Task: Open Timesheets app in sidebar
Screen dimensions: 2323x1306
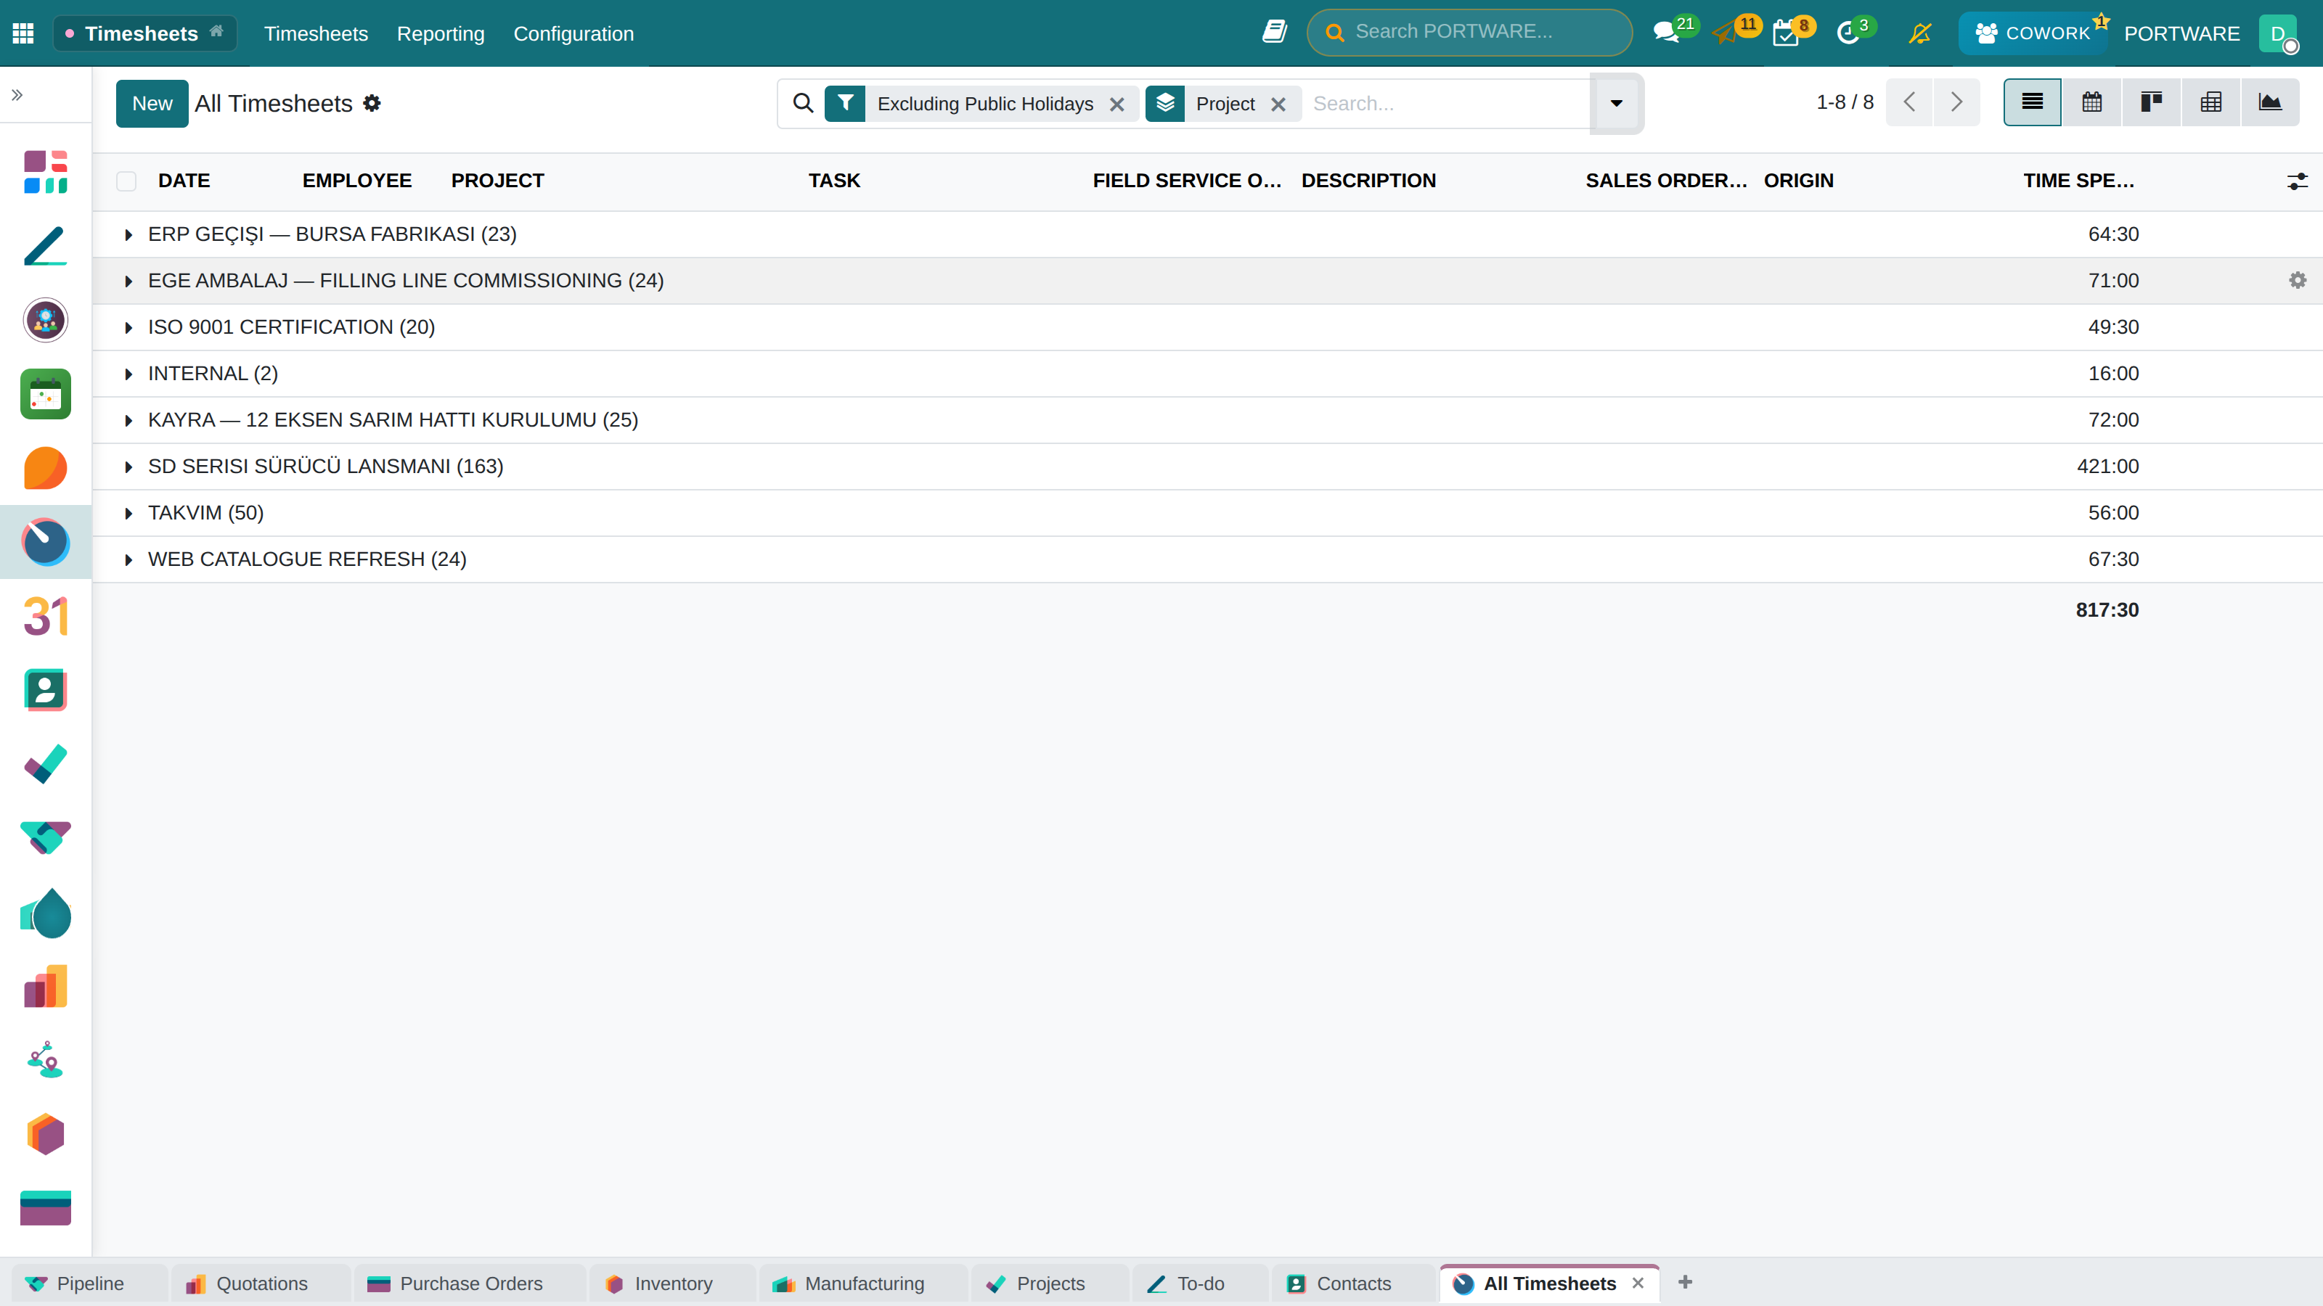Action: [45, 542]
